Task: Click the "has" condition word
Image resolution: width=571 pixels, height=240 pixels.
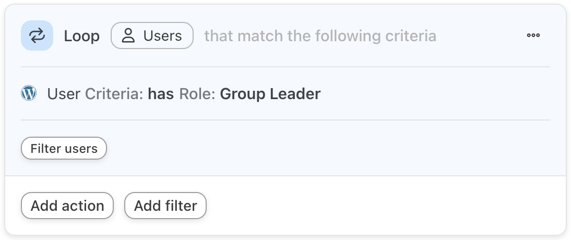Action: pyautogui.click(x=161, y=94)
